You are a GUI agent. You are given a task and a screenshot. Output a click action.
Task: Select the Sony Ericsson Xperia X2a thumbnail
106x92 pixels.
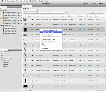click(25, 86)
